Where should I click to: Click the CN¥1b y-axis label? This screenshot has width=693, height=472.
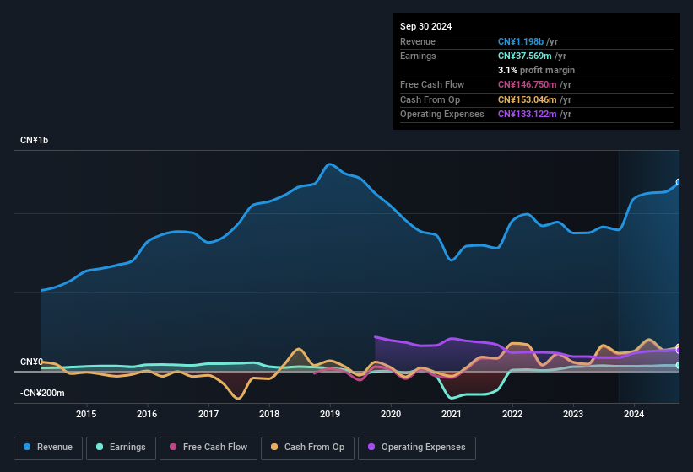click(34, 140)
